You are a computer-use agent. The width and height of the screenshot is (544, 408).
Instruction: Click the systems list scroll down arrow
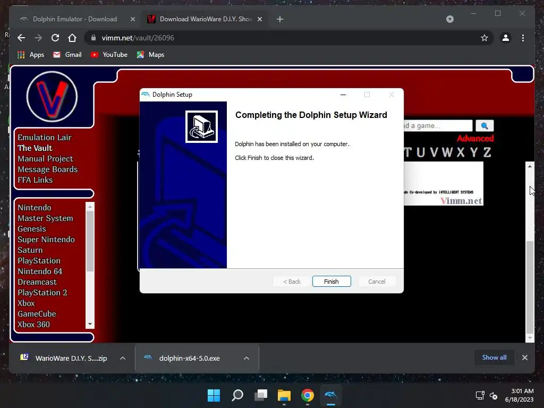tap(90, 325)
